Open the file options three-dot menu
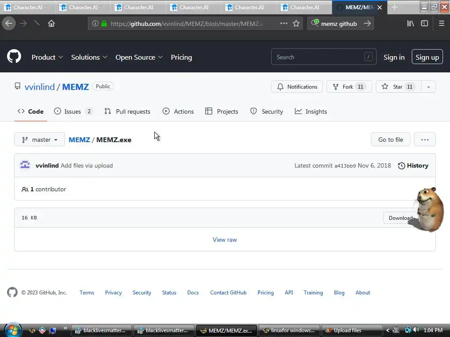This screenshot has height=337, width=450. pyautogui.click(x=425, y=140)
